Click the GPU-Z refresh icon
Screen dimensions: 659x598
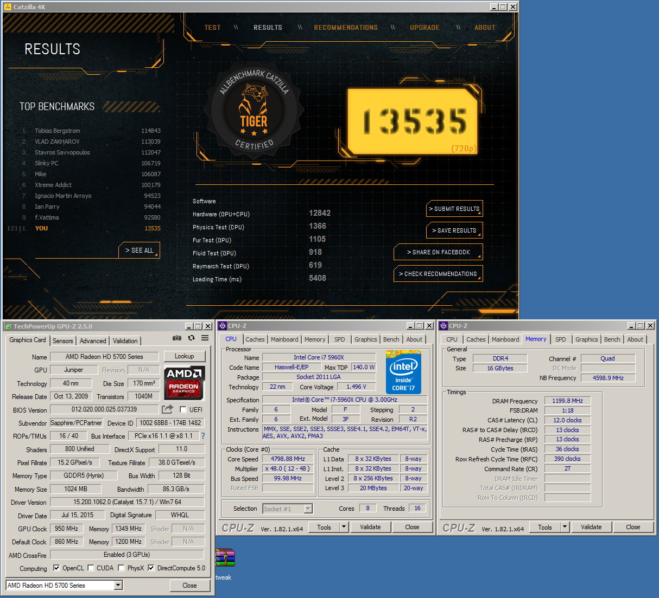click(191, 338)
